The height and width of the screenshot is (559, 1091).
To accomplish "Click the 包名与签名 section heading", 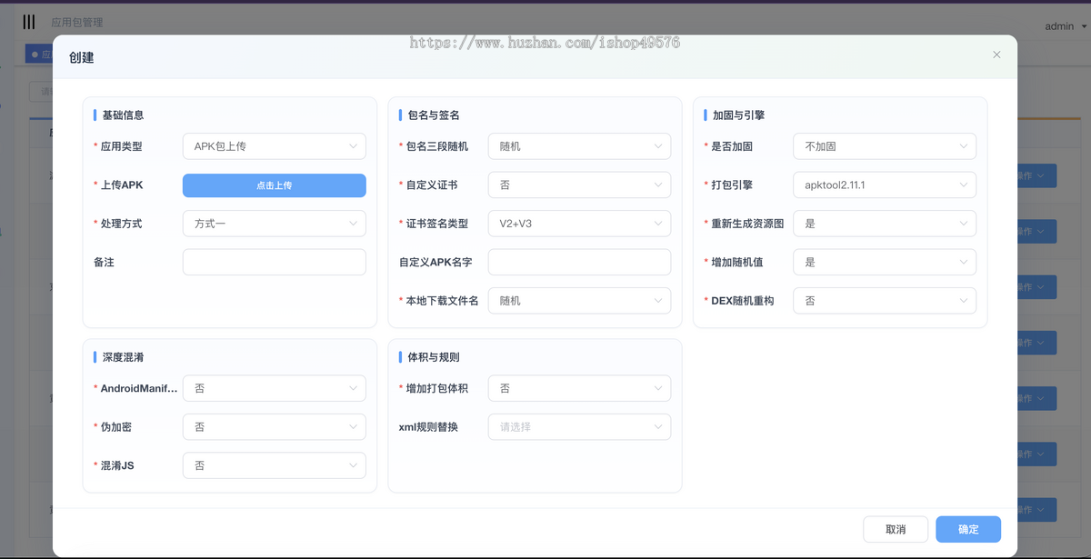I will pos(434,115).
